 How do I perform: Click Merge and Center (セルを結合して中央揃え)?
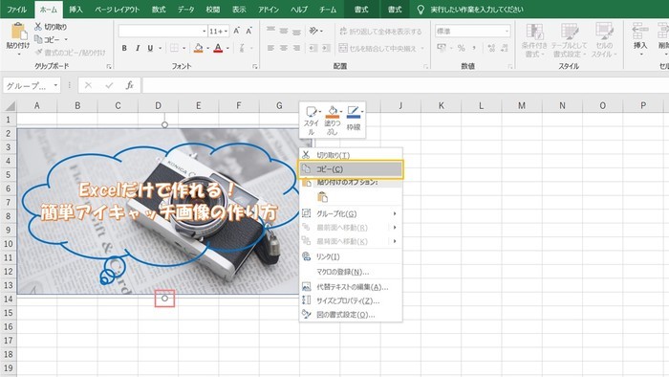(x=378, y=48)
